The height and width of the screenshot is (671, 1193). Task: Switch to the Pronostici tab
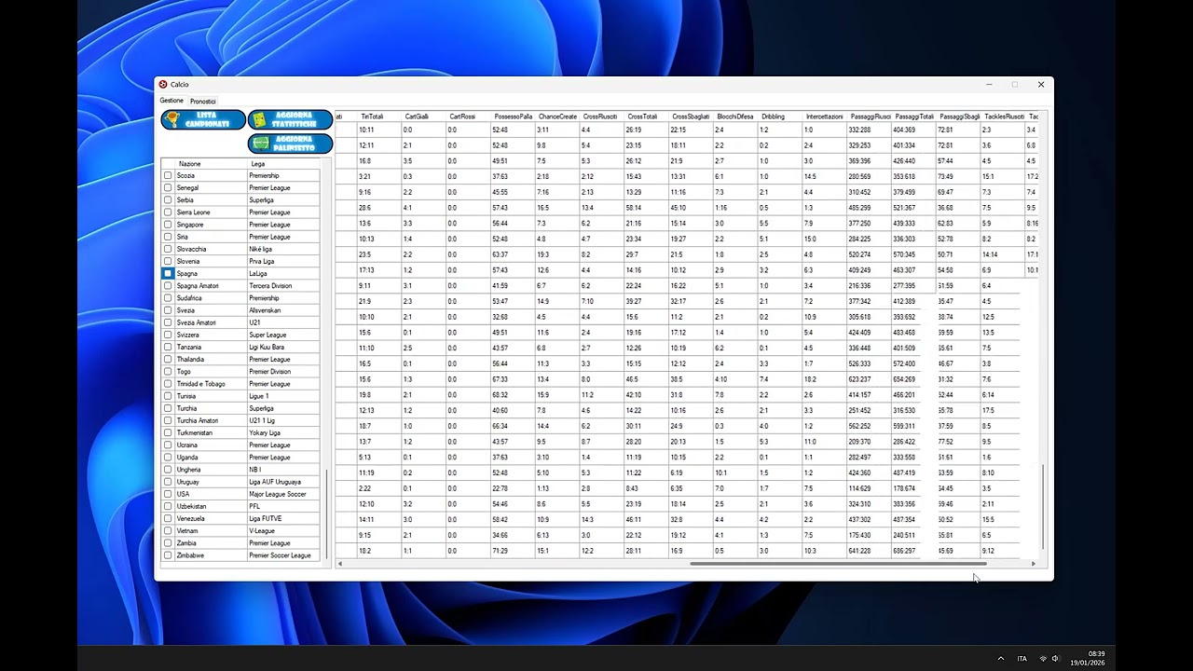pyautogui.click(x=202, y=102)
